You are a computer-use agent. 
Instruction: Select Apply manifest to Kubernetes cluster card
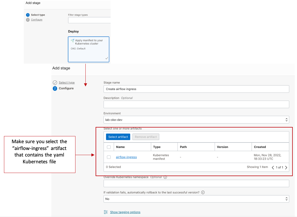click(x=89, y=49)
